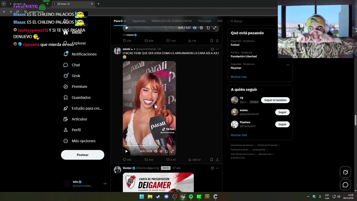Open Estudio para creadores page
The image size is (357, 201).
point(83,108)
